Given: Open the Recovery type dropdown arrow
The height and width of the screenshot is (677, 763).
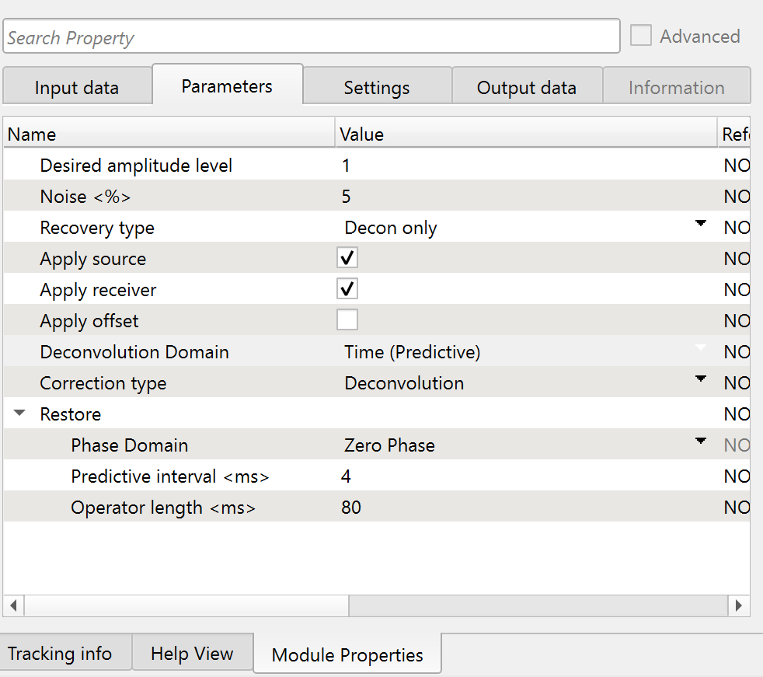Looking at the screenshot, I should 701,225.
